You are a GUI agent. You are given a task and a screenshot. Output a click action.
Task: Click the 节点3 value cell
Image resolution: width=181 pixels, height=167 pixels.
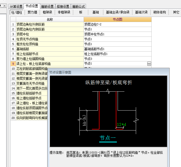point(118,59)
